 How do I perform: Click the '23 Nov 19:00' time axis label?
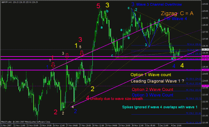click(x=45, y=126)
